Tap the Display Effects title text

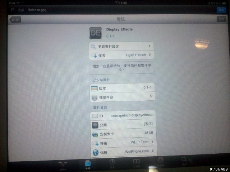tap(119, 29)
